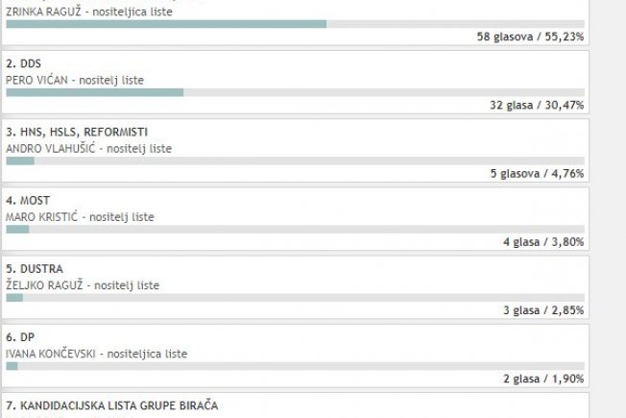The image size is (626, 418).
Task: Click the DDS vote progress bar
Action: tap(295, 92)
